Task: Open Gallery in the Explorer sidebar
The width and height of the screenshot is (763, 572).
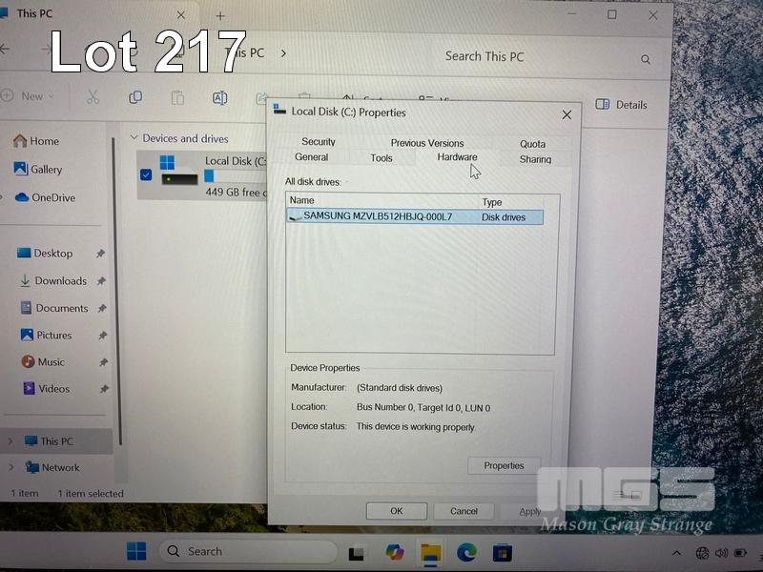Action: [38, 170]
